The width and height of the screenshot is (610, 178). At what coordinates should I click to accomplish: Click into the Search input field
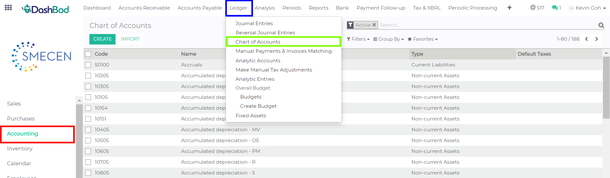487,25
